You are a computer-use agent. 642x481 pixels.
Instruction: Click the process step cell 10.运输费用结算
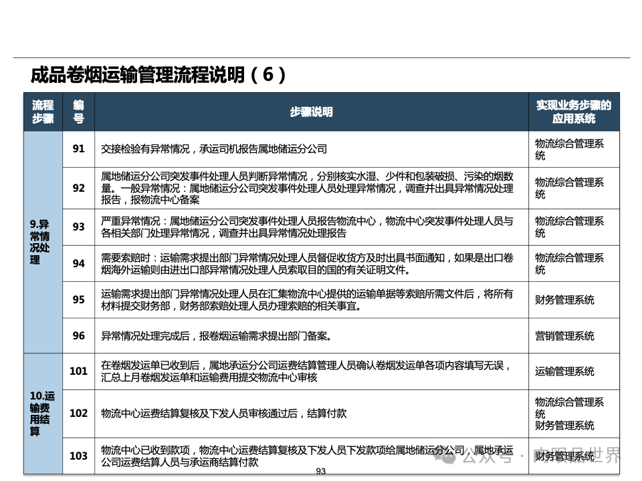click(43, 414)
